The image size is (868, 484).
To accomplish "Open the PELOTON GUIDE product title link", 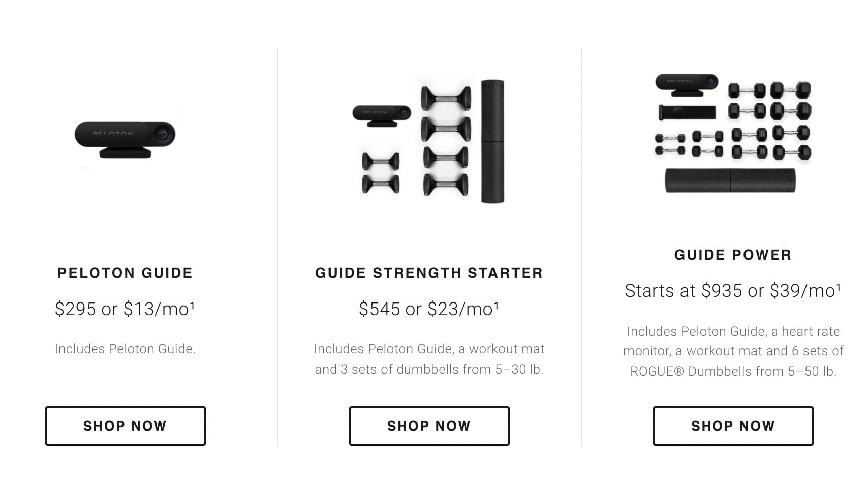I will [125, 273].
